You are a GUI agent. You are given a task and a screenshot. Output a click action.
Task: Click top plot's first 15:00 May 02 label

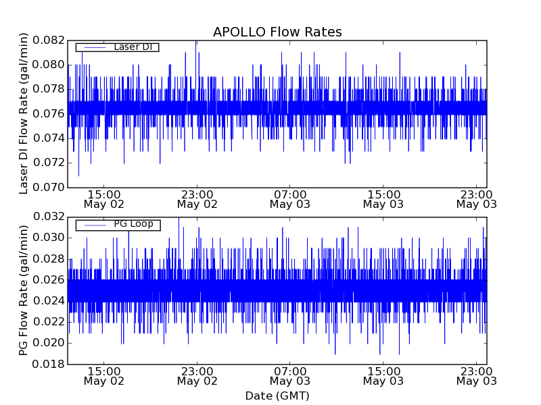[103, 198]
